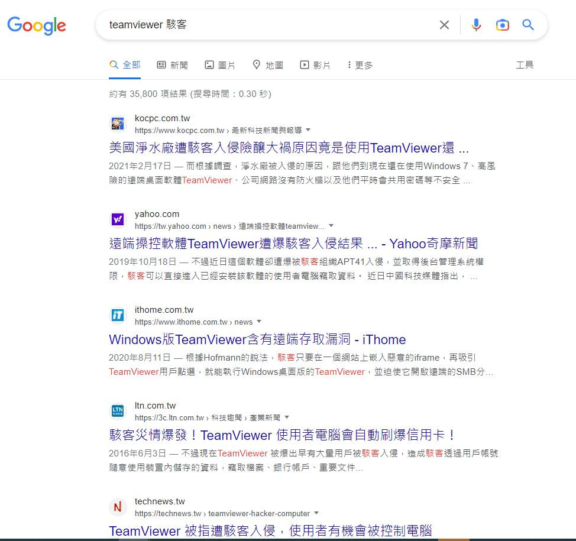Open the 工具 search tools
Image resolution: width=576 pixels, height=541 pixels.
[525, 65]
